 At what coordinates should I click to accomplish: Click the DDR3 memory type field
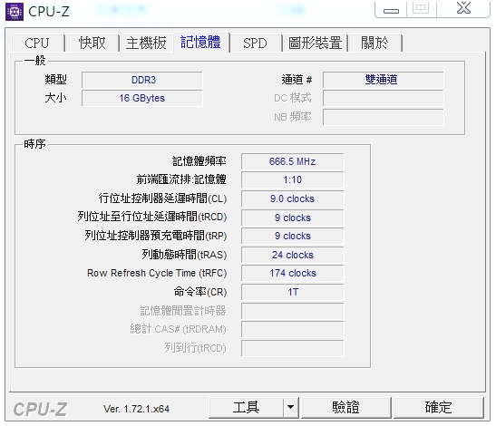142,80
